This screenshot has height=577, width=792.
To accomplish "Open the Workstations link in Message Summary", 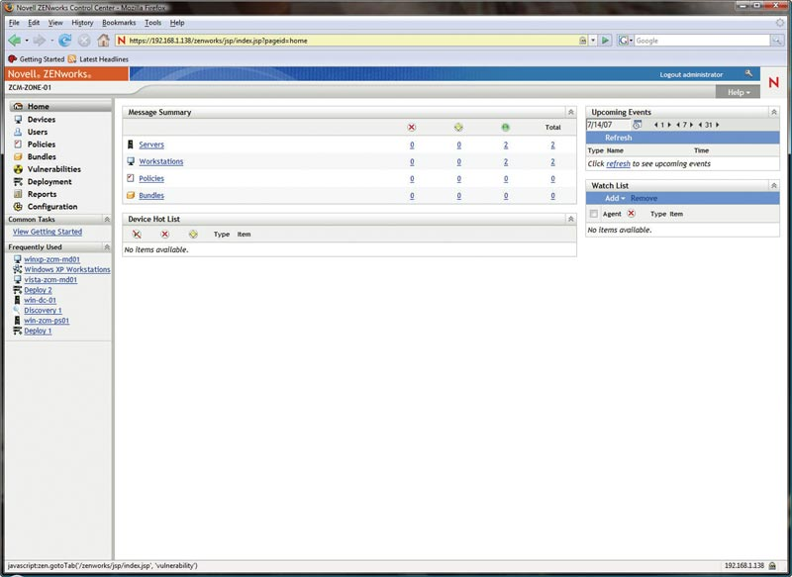I will [161, 161].
